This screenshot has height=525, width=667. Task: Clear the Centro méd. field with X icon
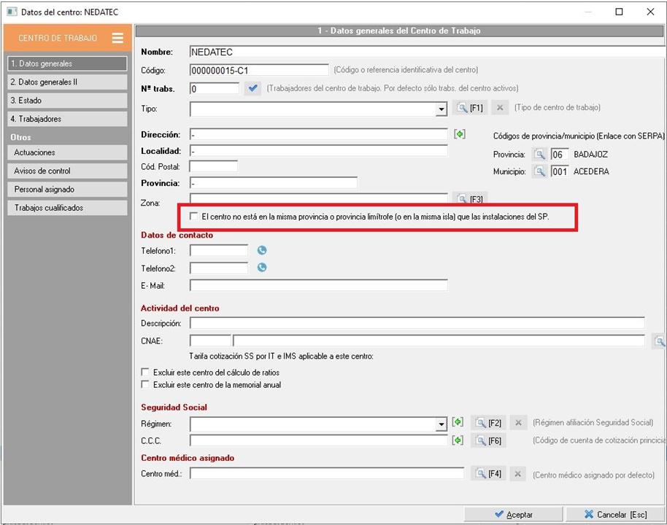coord(517,474)
